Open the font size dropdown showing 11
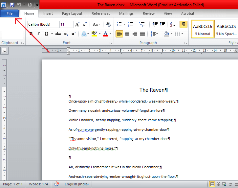238x188 pixels. coord(71,24)
